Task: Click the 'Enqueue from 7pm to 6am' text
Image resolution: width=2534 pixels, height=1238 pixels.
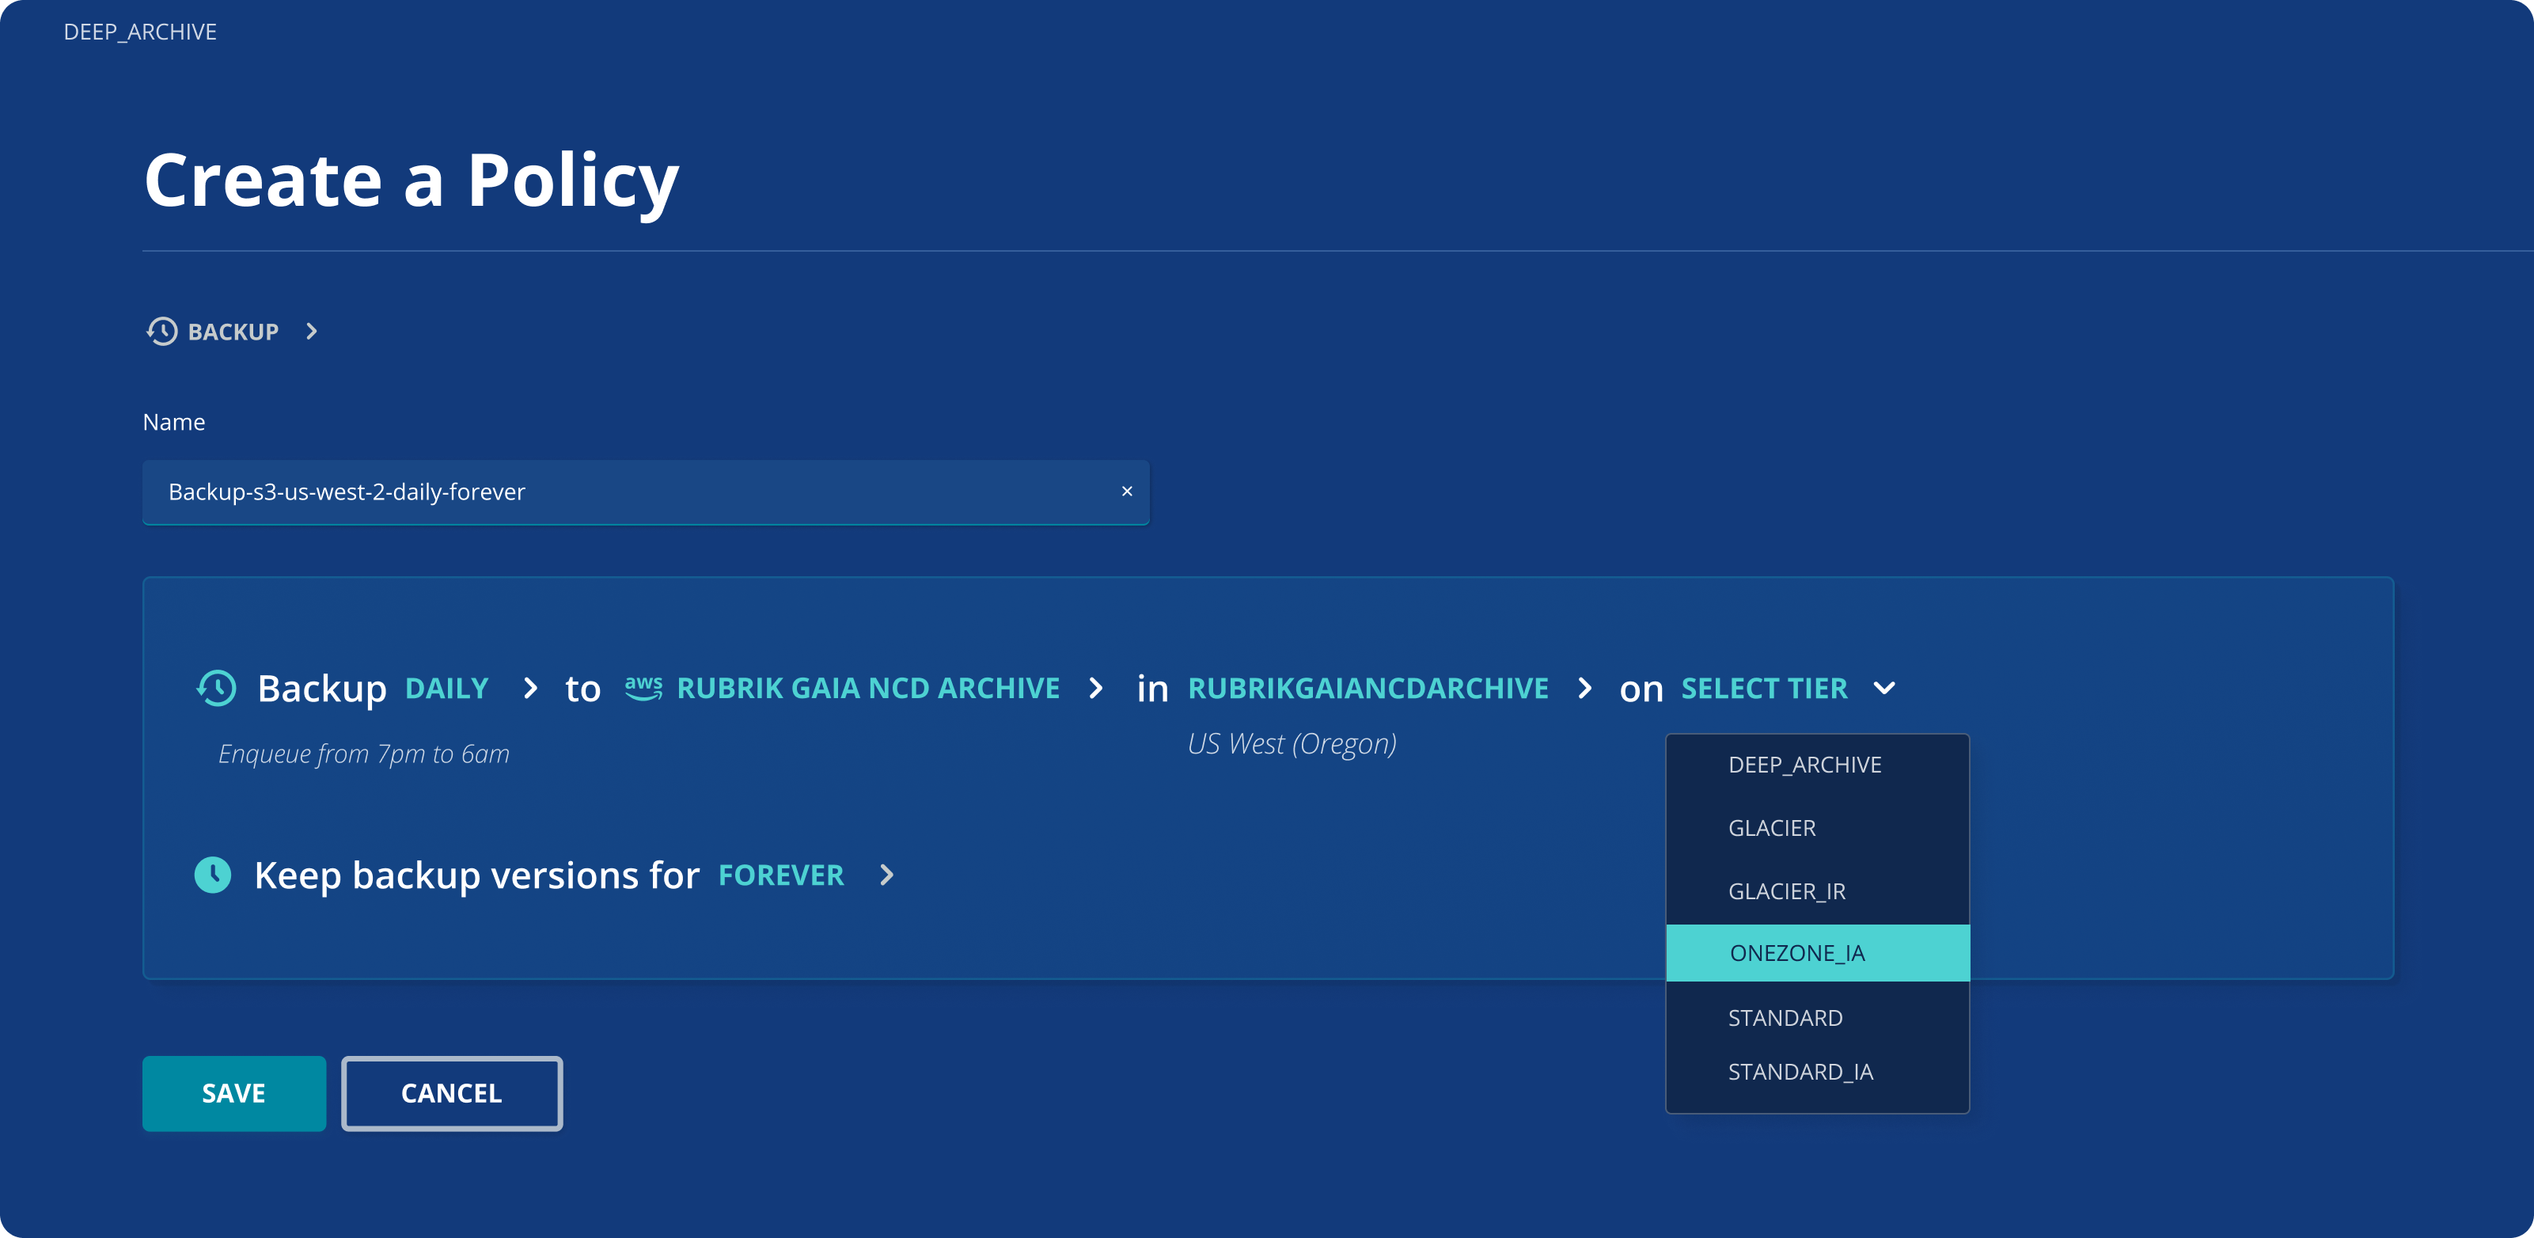Action: pyautogui.click(x=364, y=754)
